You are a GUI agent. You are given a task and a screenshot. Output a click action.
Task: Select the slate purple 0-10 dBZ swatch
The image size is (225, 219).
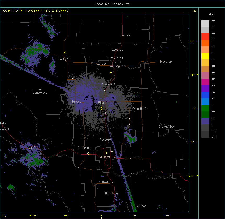[x=205, y=121]
